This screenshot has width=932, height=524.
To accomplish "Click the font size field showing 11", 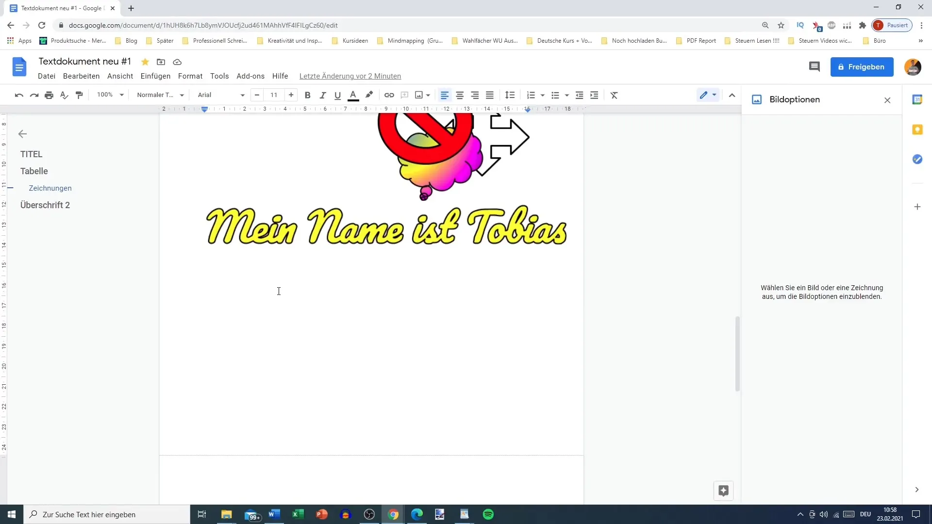I will tap(274, 95).
